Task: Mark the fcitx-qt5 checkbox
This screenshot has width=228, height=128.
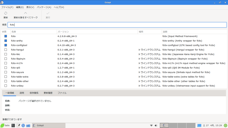Action: click(6, 68)
